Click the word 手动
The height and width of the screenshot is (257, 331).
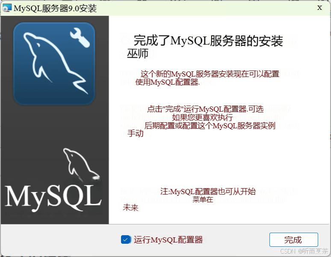[135, 133]
